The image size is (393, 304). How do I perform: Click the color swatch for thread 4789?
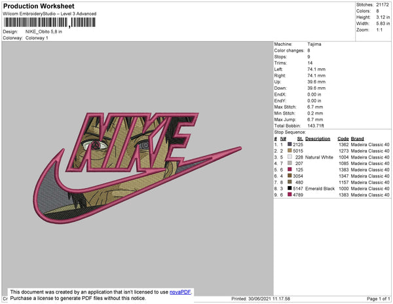[290, 194]
